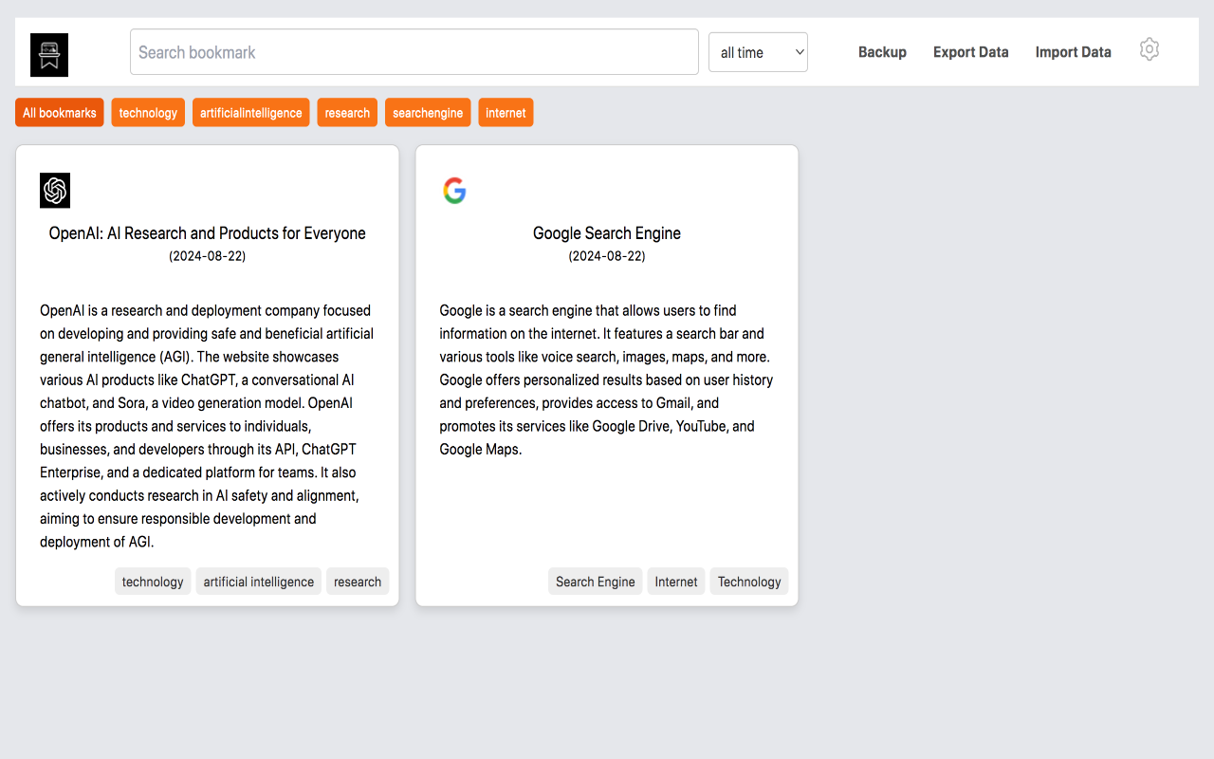Image resolution: width=1214 pixels, height=759 pixels.
Task: Click the Backup button
Action: tap(882, 52)
